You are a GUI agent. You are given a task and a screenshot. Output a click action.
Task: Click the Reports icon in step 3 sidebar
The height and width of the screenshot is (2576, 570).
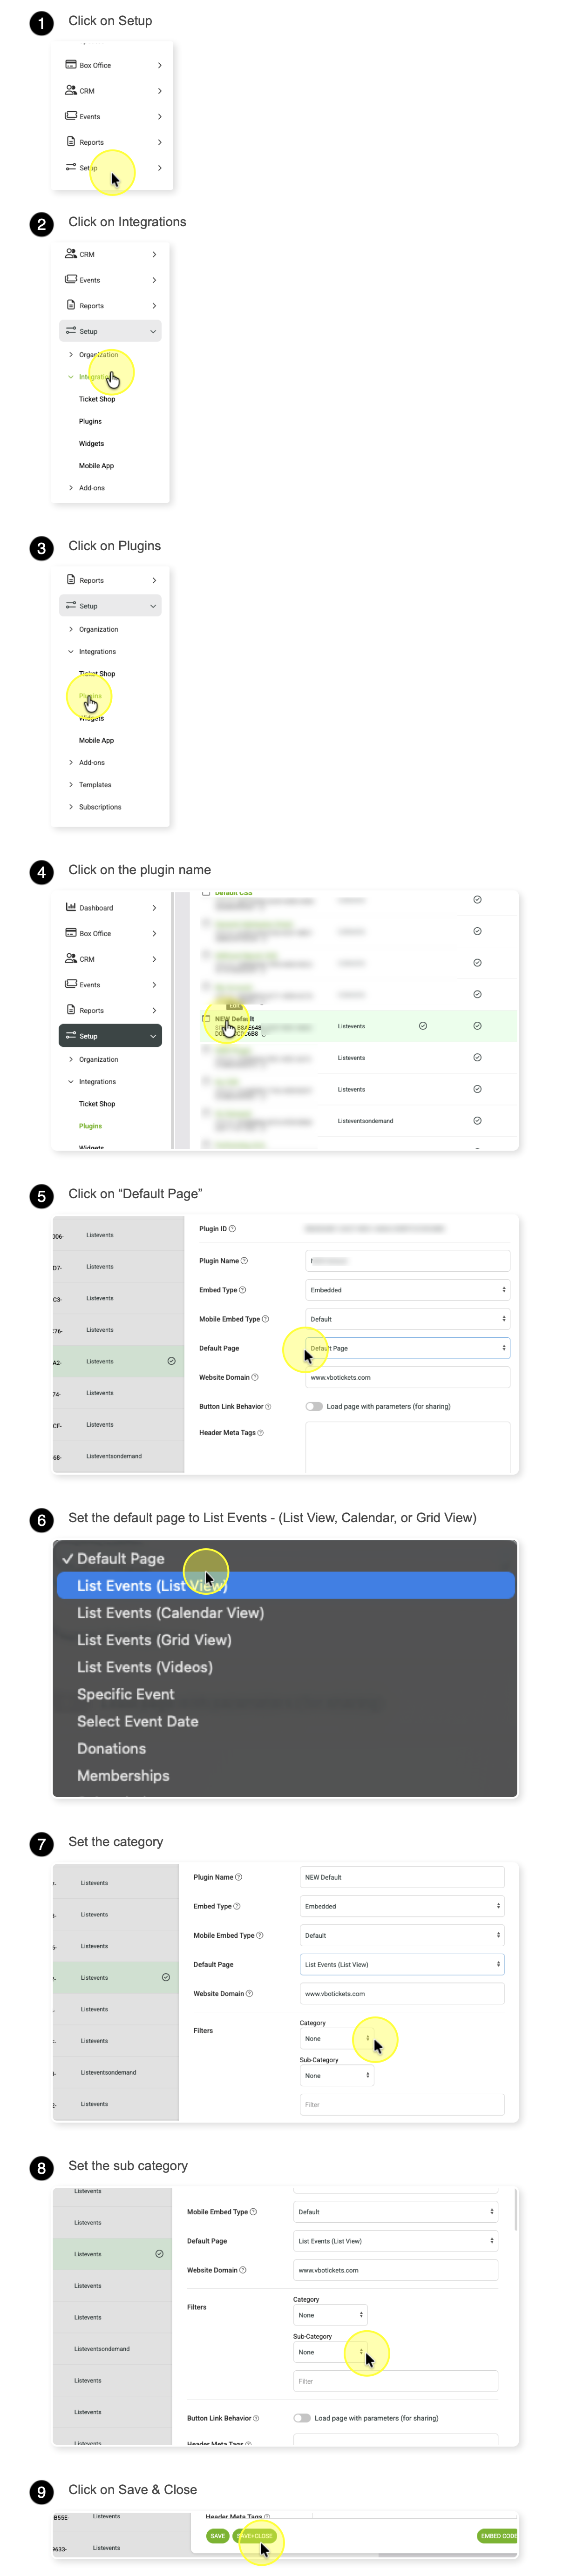[x=71, y=579]
